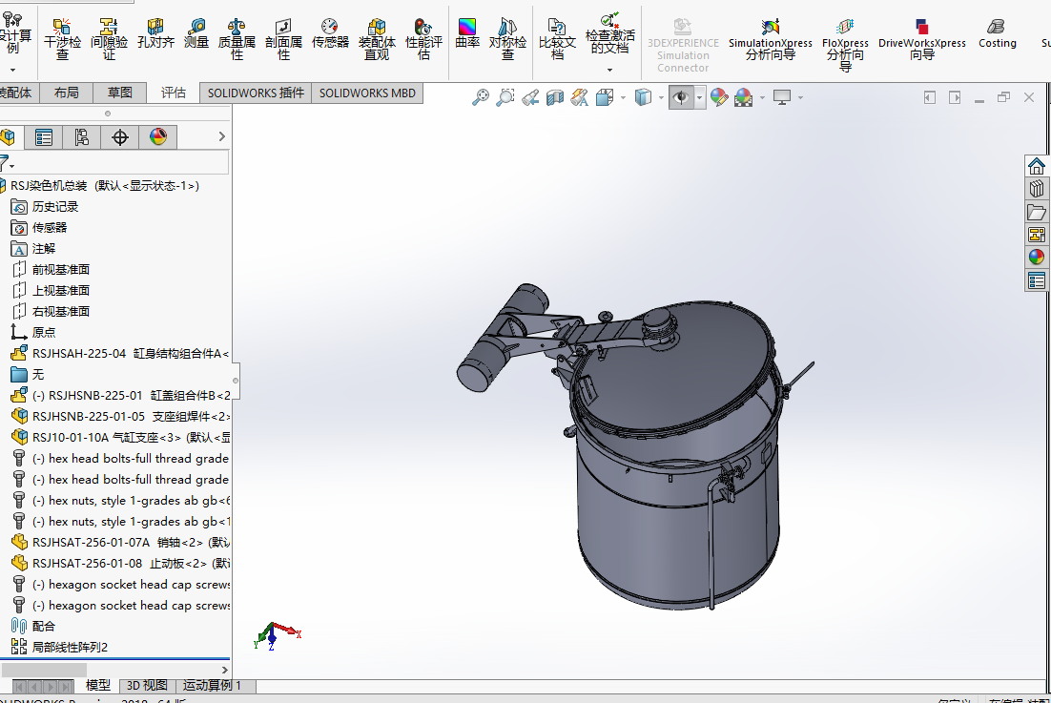The width and height of the screenshot is (1051, 703).
Task: Toggle Curvature (曲率) display
Action: tap(467, 33)
